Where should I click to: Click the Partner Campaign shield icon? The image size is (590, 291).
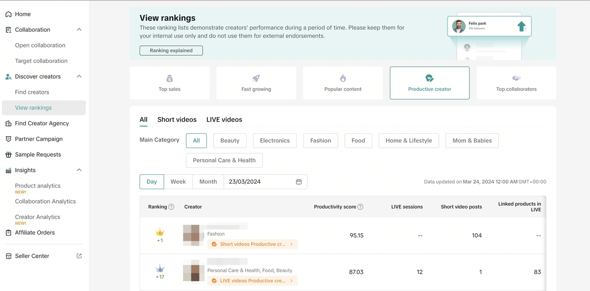8,139
